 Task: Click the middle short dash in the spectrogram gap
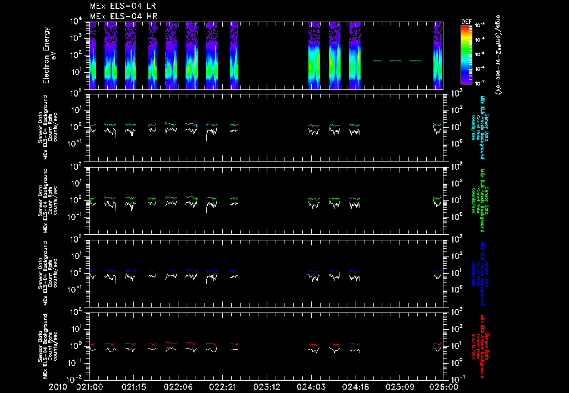click(395, 61)
